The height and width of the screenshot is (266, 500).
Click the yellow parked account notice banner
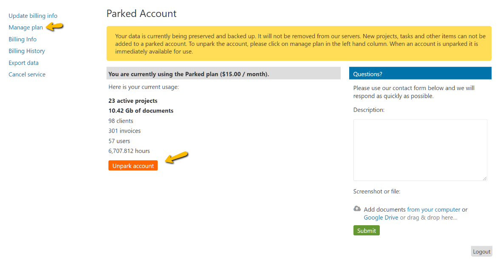tap(299, 43)
